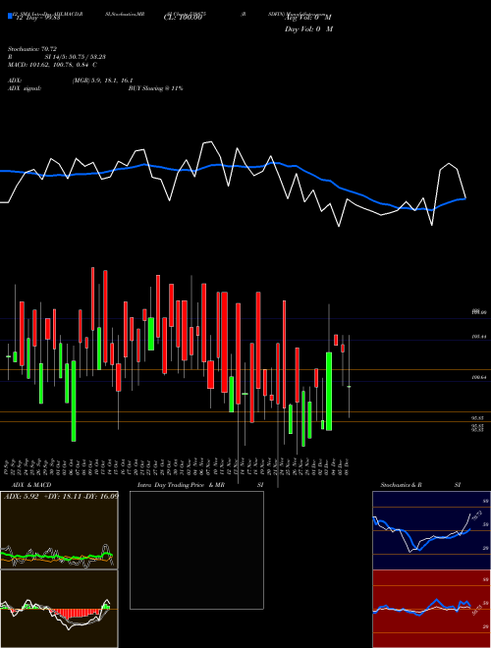Select the '12 Day = 99.83' SMA value
491x648 pixels.
coord(37,18)
